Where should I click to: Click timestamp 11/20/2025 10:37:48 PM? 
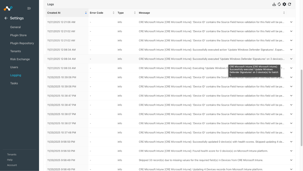click(x=62, y=133)
